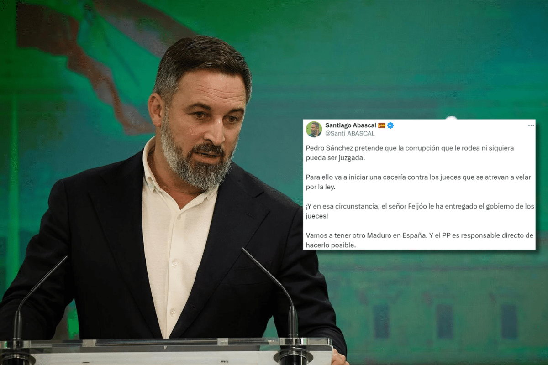
Task: Select the paragraph starting 'Vamos a tener otro Maduro'
Action: (419, 240)
